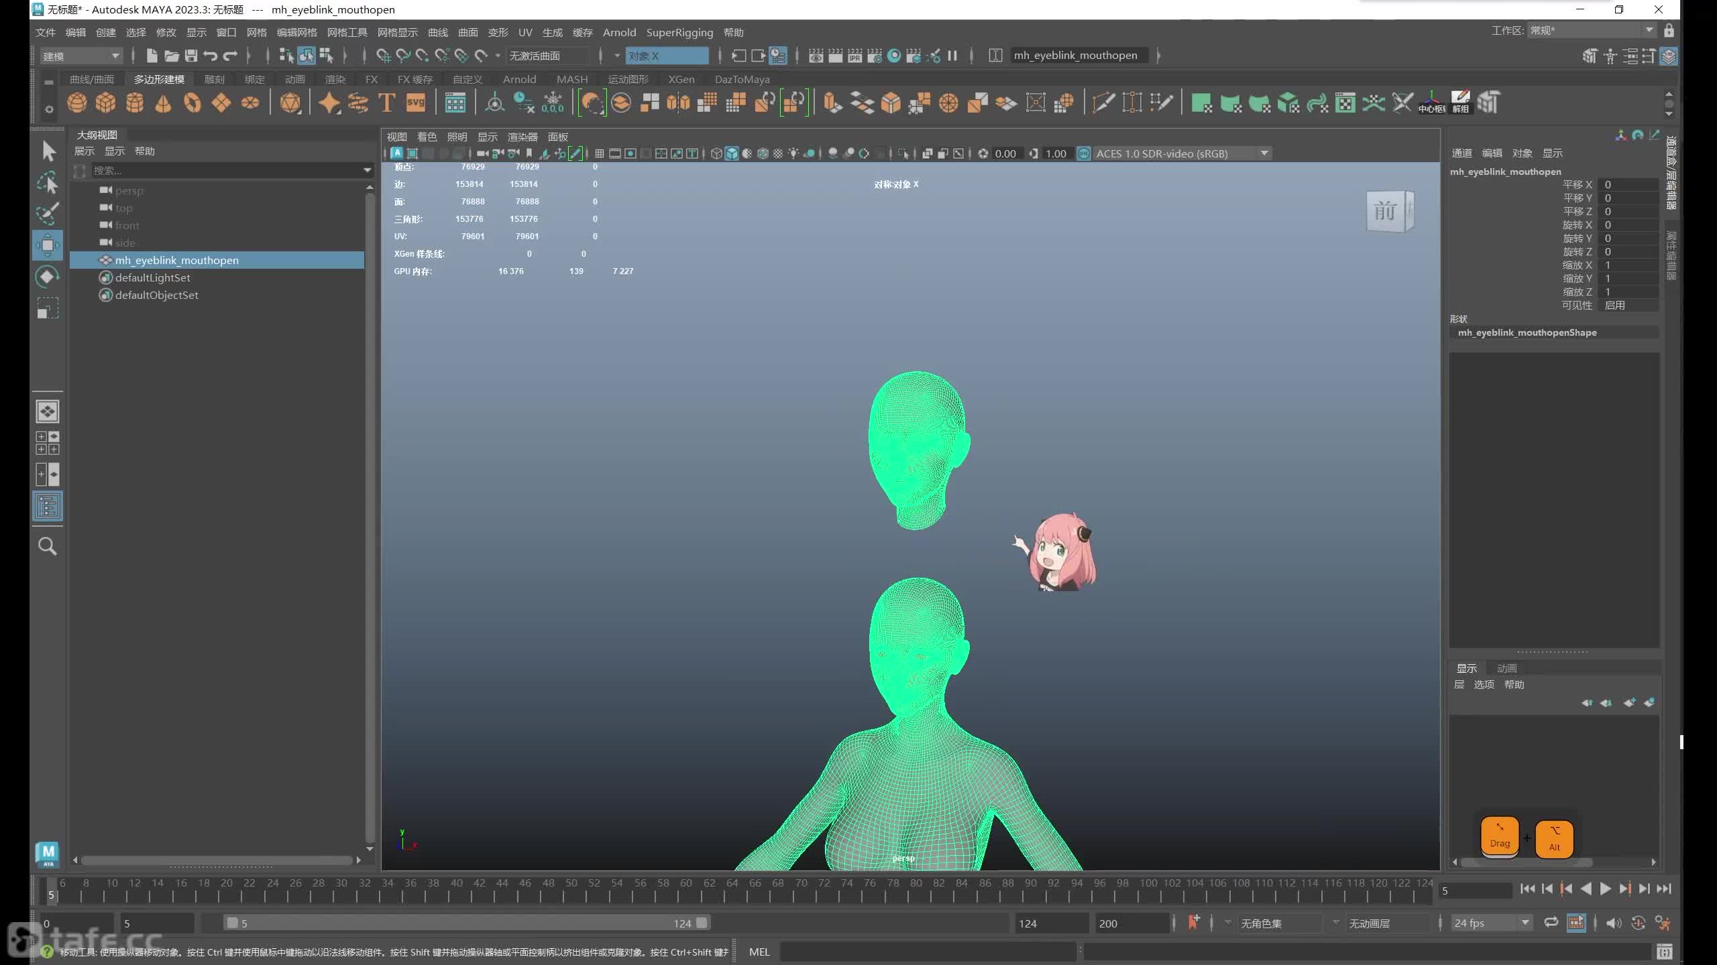Toggle loop playback mode
Image resolution: width=1717 pixels, height=965 pixels.
(x=1551, y=923)
